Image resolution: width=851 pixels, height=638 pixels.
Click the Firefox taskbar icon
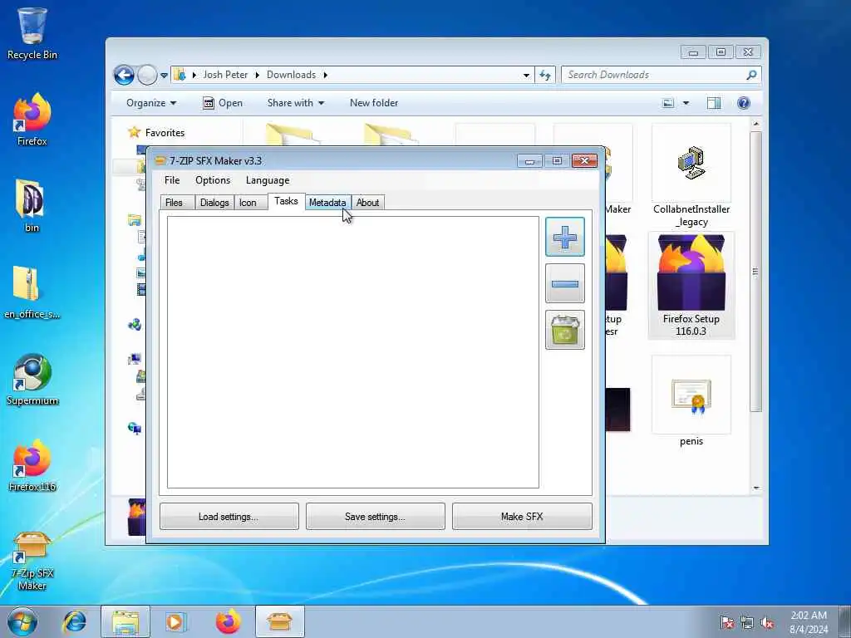click(228, 621)
